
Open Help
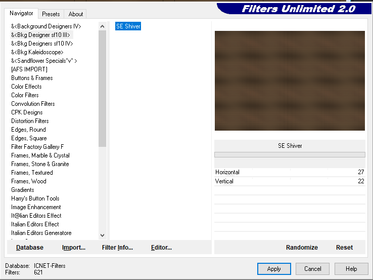[351, 269]
